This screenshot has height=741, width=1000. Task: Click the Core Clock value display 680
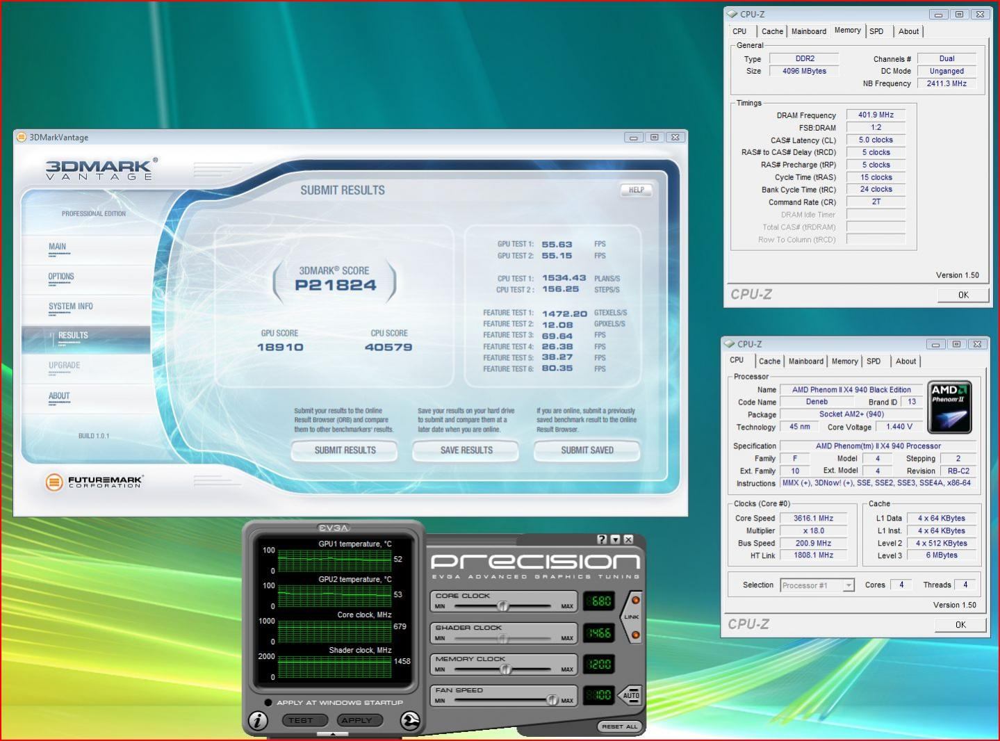point(598,601)
